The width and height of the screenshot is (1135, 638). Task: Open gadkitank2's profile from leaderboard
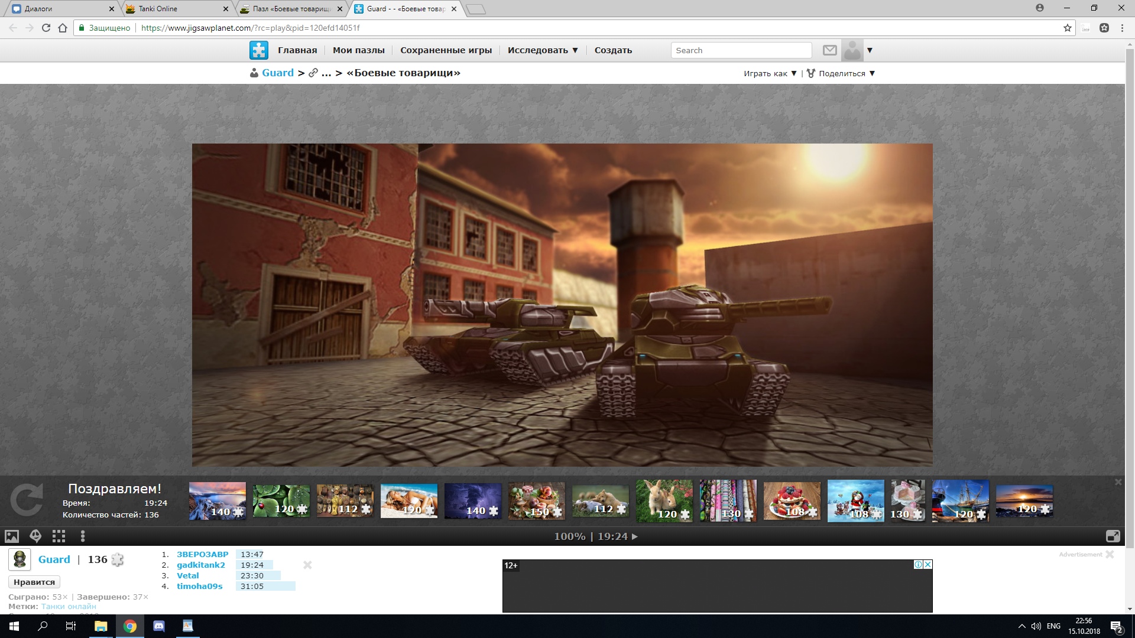201,565
